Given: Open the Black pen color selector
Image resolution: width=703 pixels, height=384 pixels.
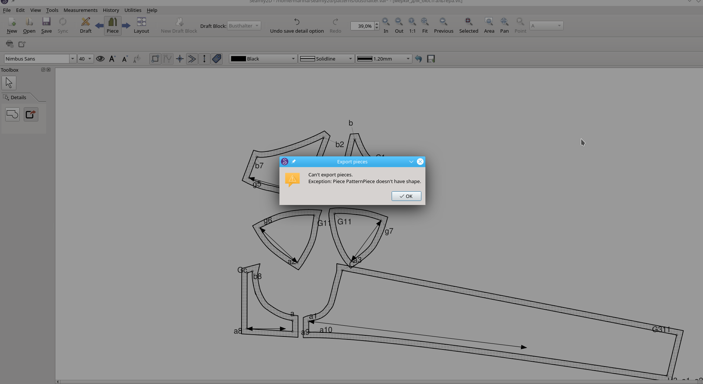Looking at the screenshot, I should click(263, 59).
